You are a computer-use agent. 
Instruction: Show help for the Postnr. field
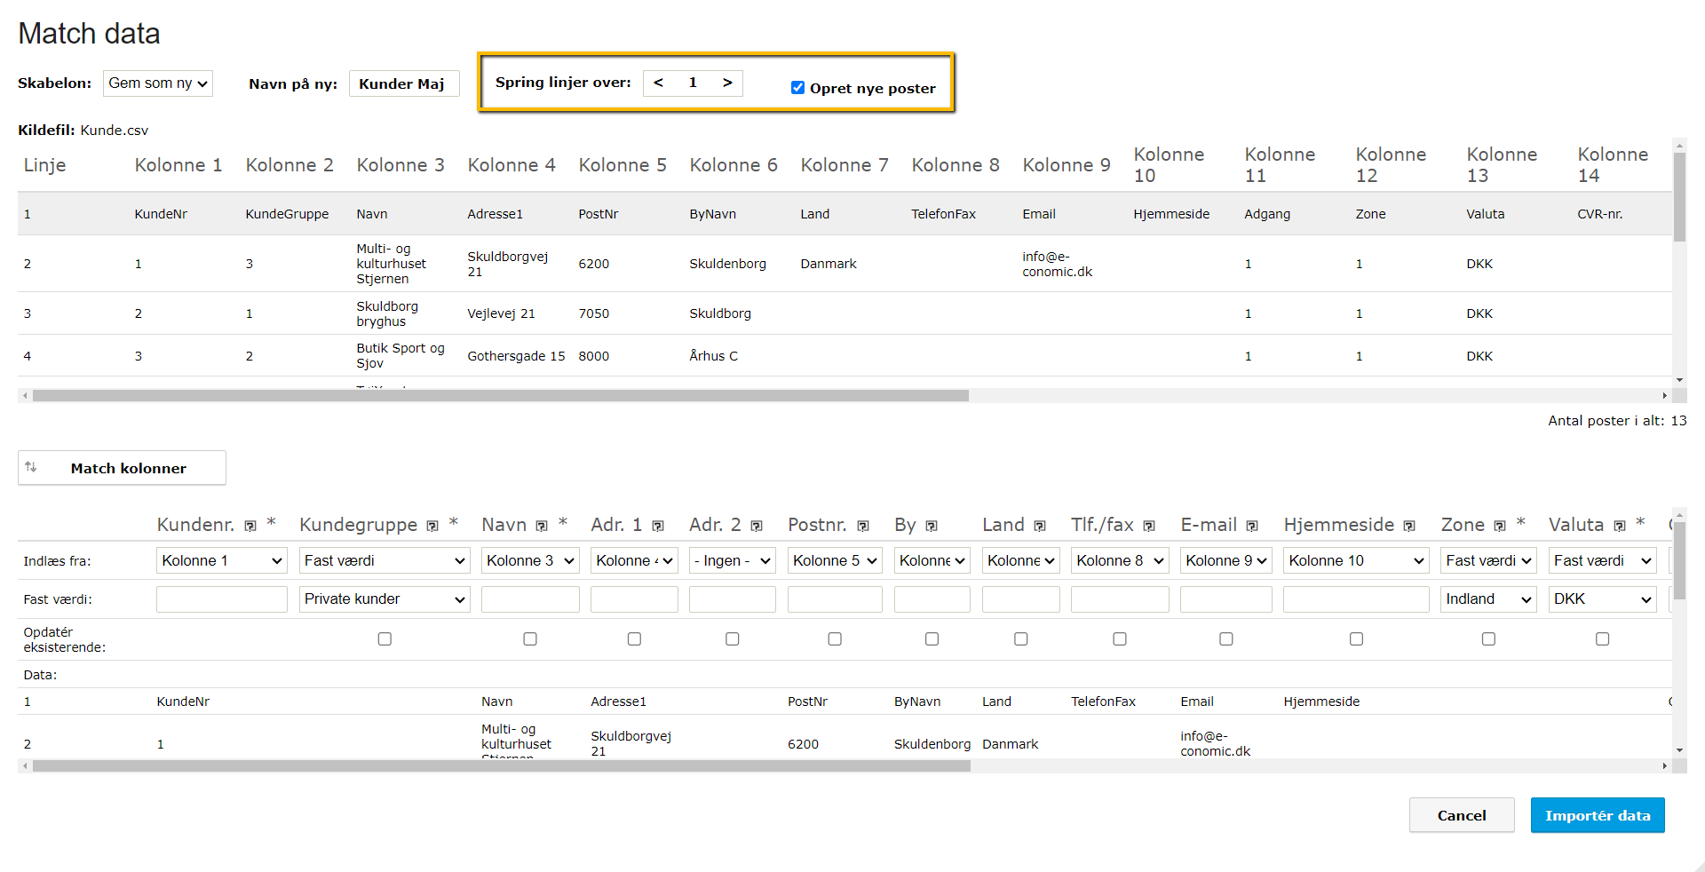[862, 527]
